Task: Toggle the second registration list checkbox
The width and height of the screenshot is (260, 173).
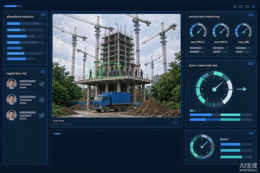Action: [42, 100]
